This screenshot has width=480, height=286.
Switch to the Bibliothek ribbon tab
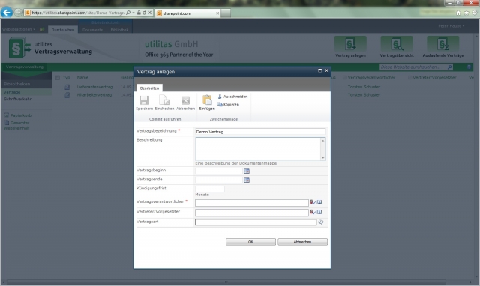pos(119,30)
